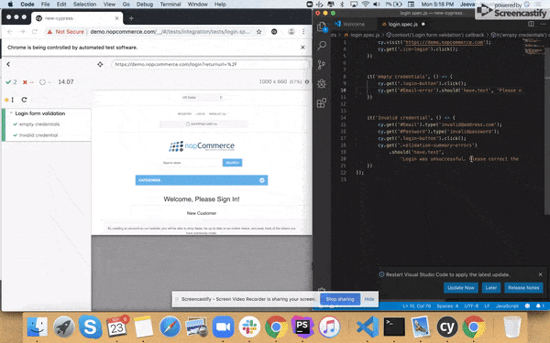The width and height of the screenshot is (550, 343).
Task: Switch to the login.spec.js editor tab
Action: click(x=403, y=24)
